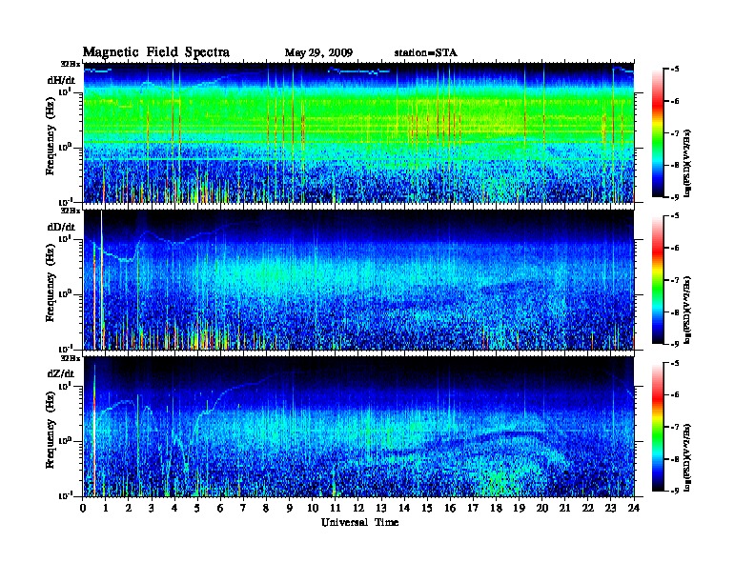Click the dD/dt spectrogram plot
This screenshot has height=583, width=755.
click(x=359, y=280)
